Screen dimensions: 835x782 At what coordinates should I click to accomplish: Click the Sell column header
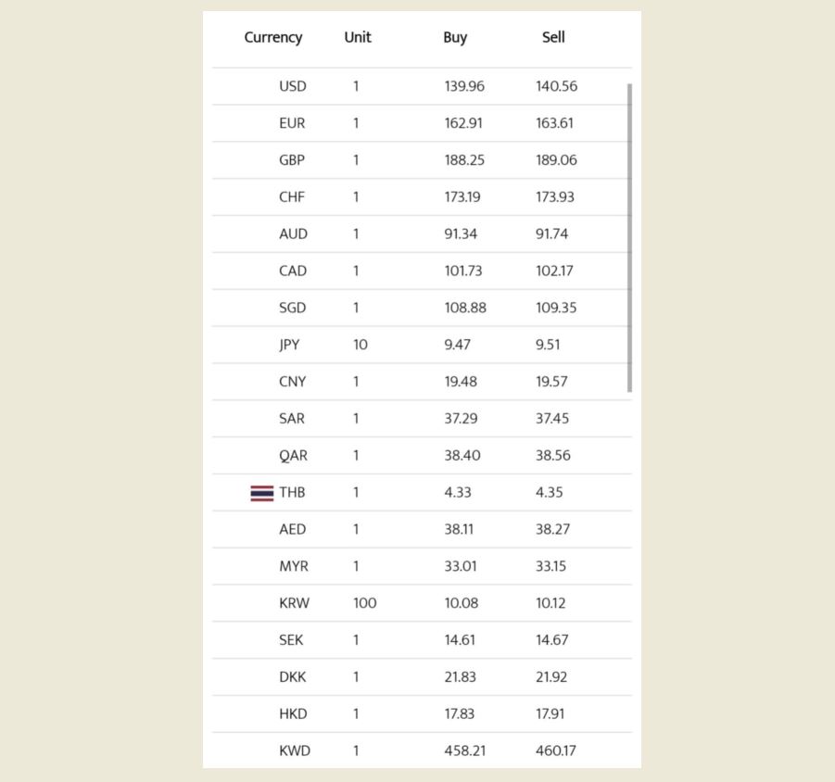[553, 37]
